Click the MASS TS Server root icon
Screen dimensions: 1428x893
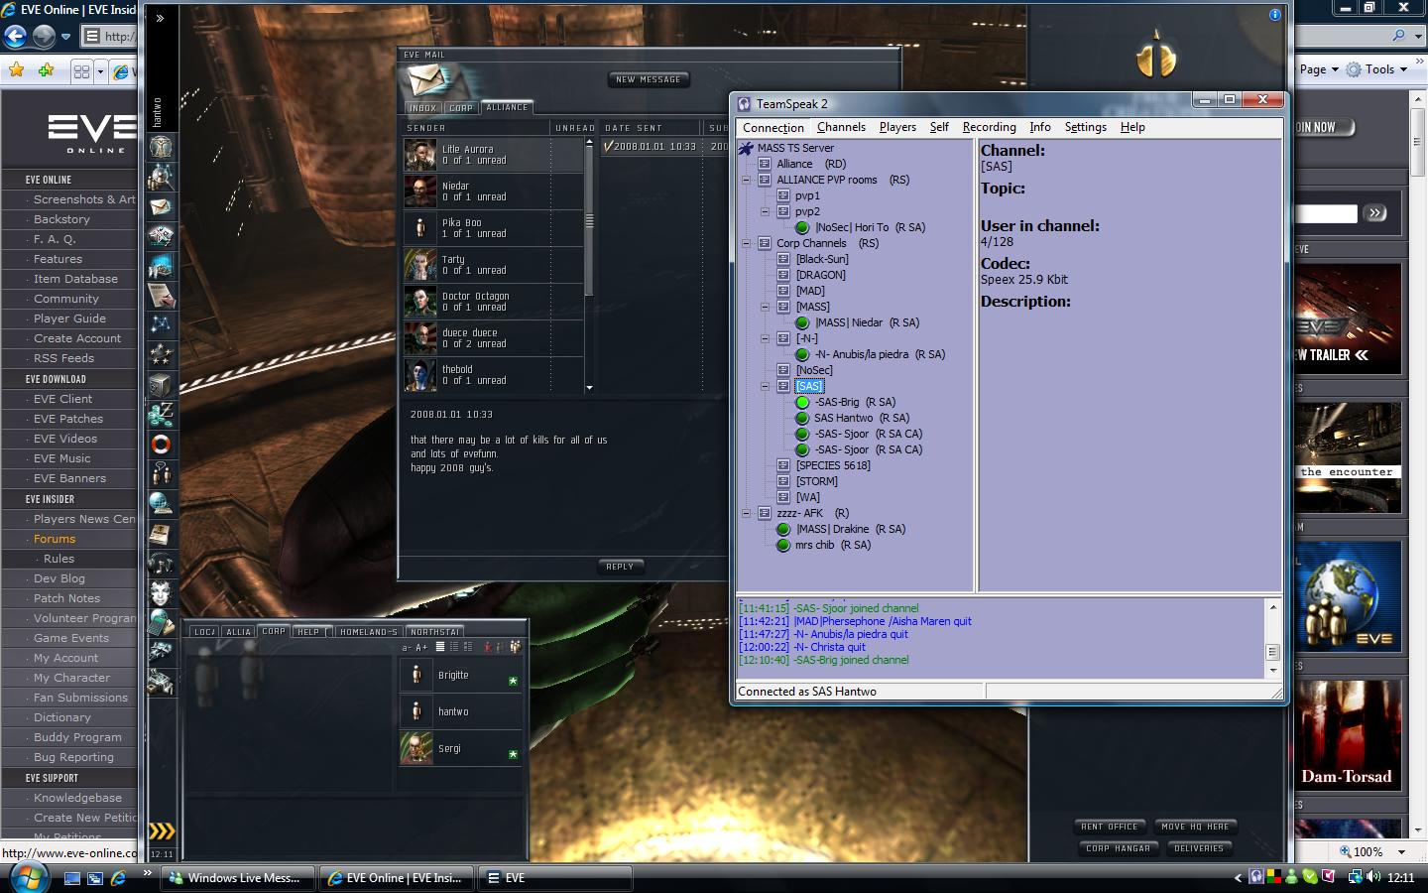[747, 148]
